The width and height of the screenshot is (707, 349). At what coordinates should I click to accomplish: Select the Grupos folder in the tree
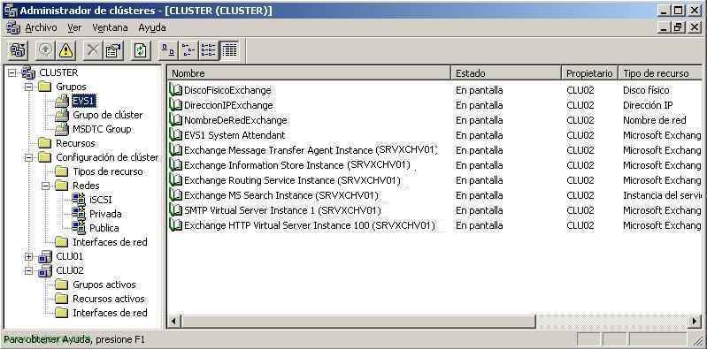point(71,87)
